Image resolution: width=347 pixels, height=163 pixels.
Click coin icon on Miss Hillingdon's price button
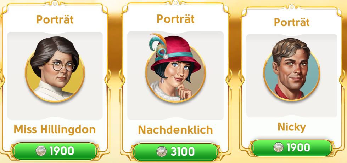click(x=41, y=151)
